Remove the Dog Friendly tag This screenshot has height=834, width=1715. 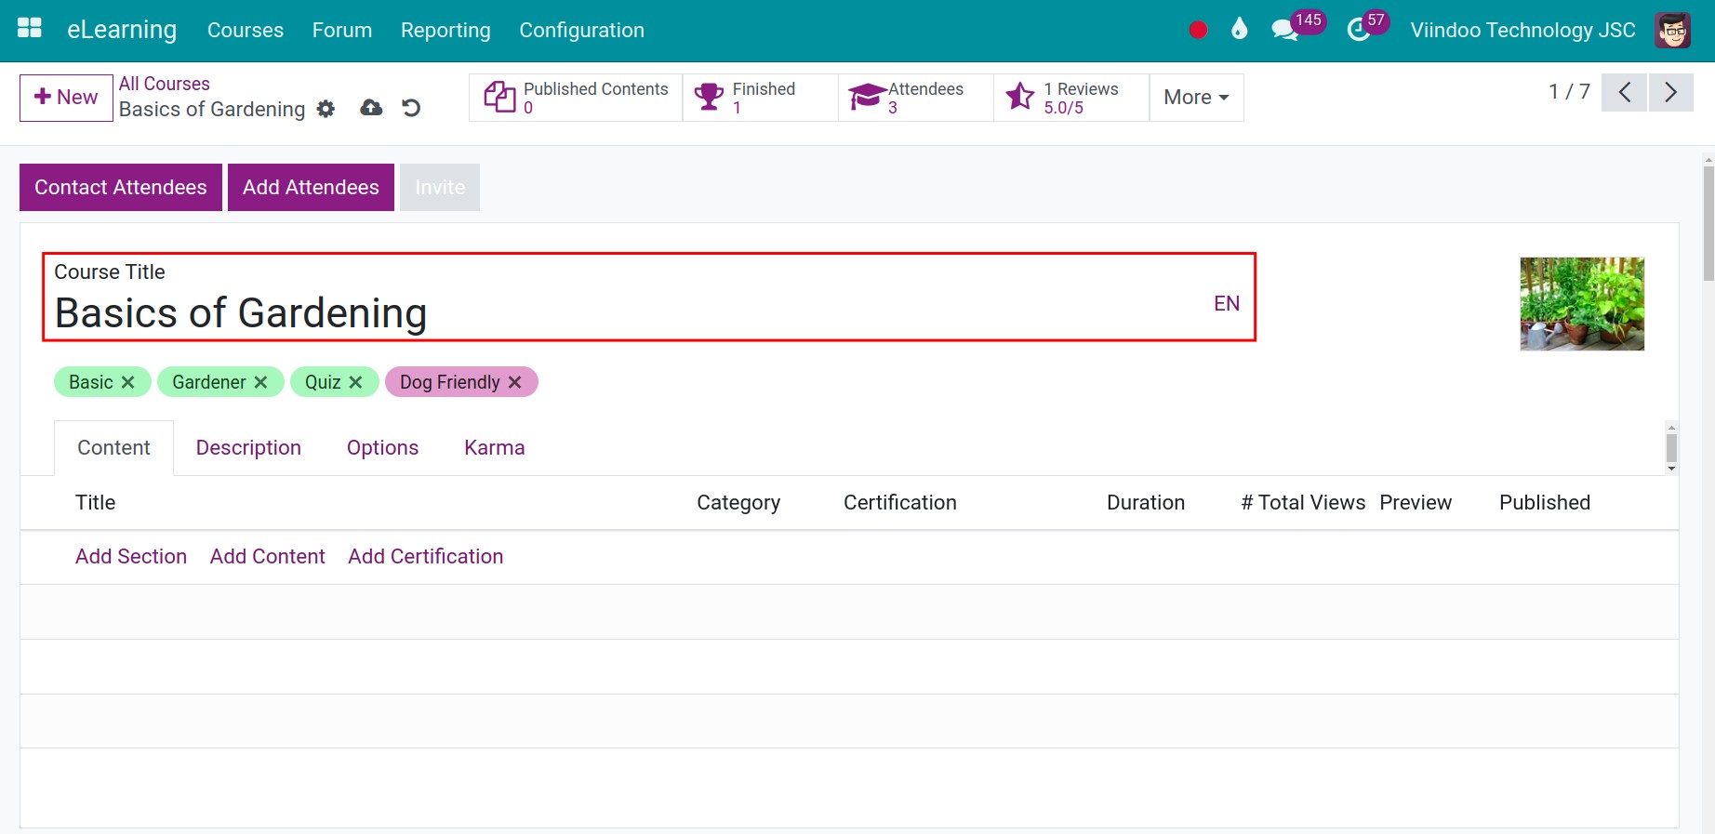click(x=514, y=382)
